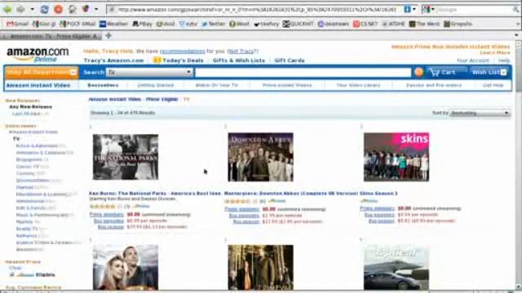Open the Gift Cards link
This screenshot has height=293, width=522.
tap(290, 60)
